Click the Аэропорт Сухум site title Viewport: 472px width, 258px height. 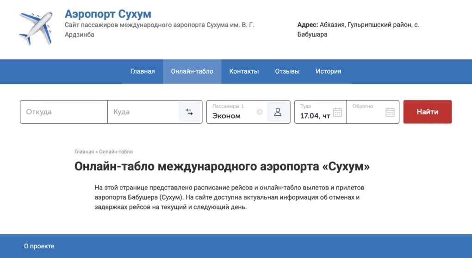[108, 14]
